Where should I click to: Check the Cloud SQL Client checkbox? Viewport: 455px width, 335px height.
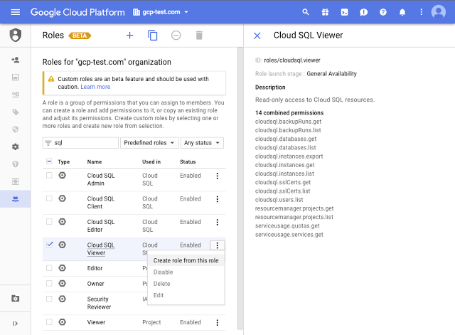coord(49,198)
